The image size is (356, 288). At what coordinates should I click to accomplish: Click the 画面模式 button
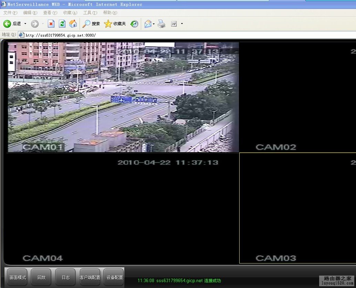pyautogui.click(x=17, y=277)
